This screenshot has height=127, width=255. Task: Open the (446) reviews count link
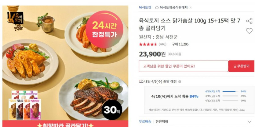[162, 44]
